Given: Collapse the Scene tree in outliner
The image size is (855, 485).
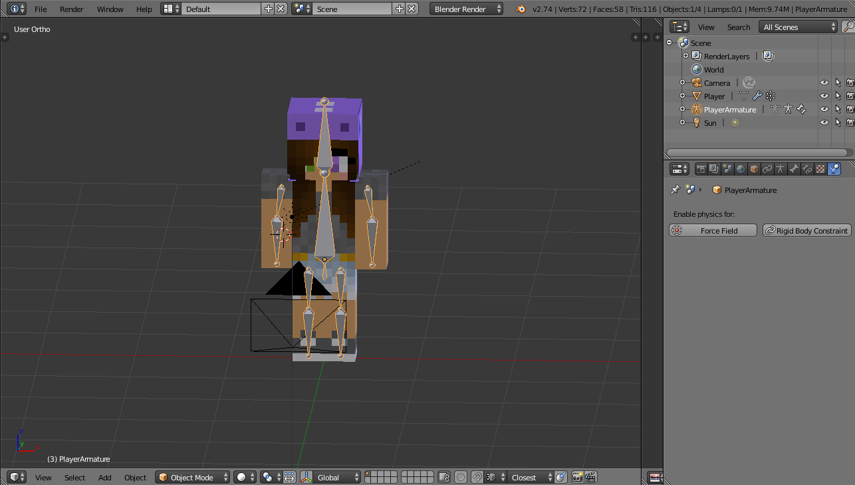Looking at the screenshot, I should 670,43.
